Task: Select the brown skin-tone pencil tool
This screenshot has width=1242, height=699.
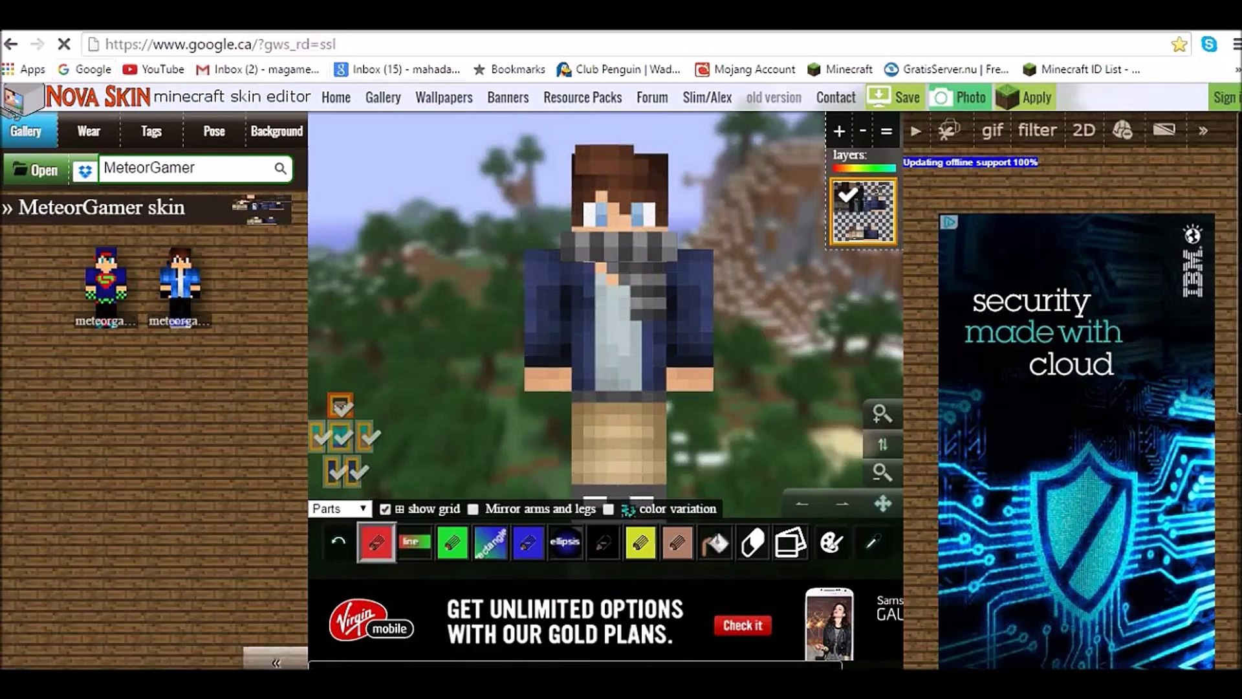Action: tap(677, 542)
